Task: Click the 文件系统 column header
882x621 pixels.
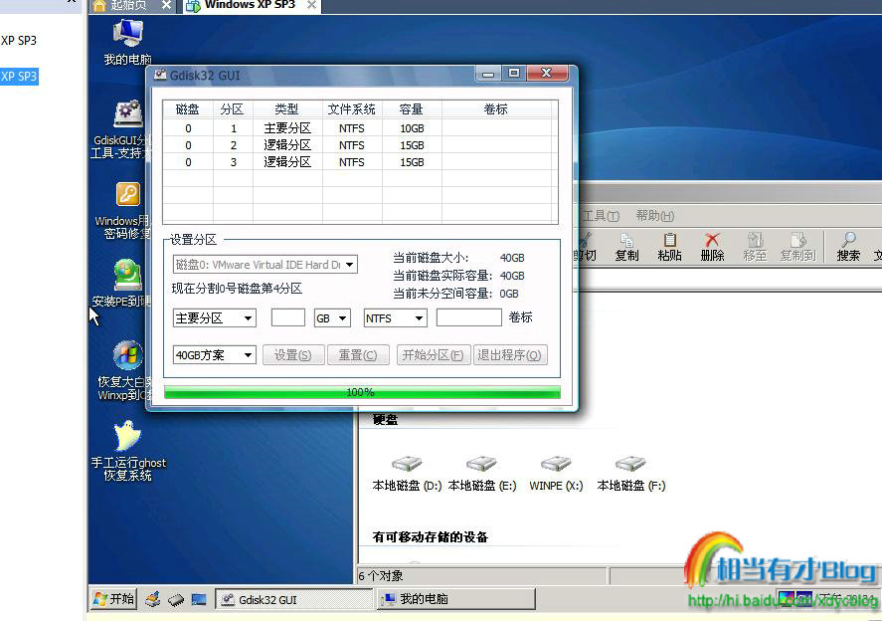Action: [x=352, y=109]
